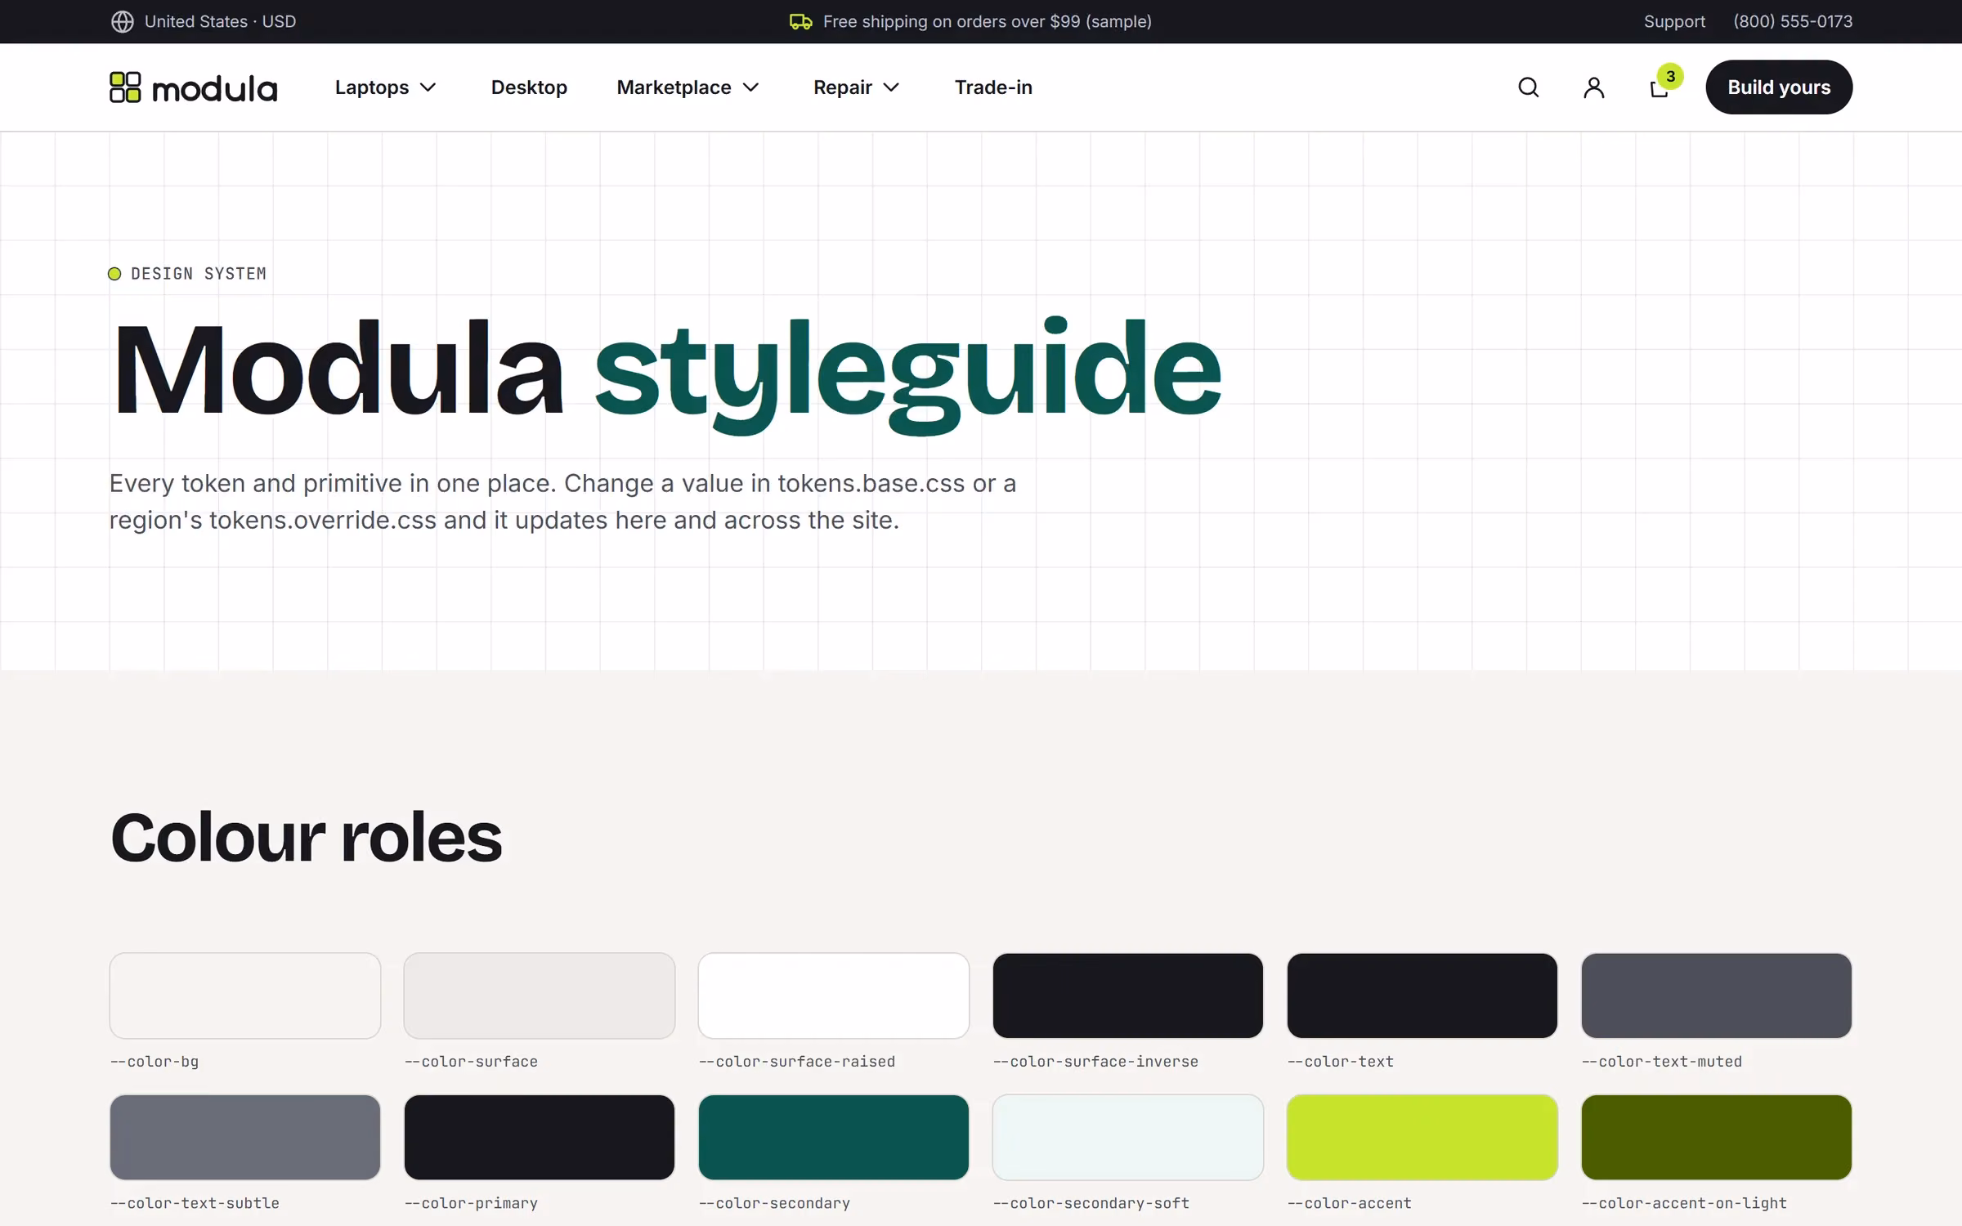Select the --color-accent-on-light swatch
This screenshot has width=1962, height=1226.
coord(1717,1137)
